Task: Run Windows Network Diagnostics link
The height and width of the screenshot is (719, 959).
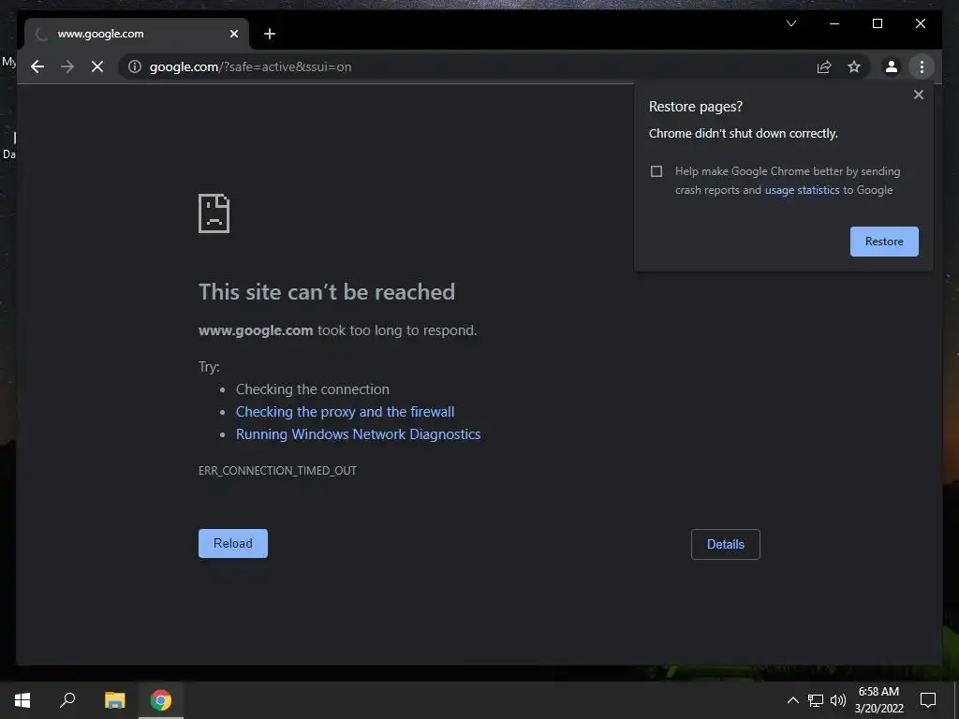Action: [x=359, y=434]
